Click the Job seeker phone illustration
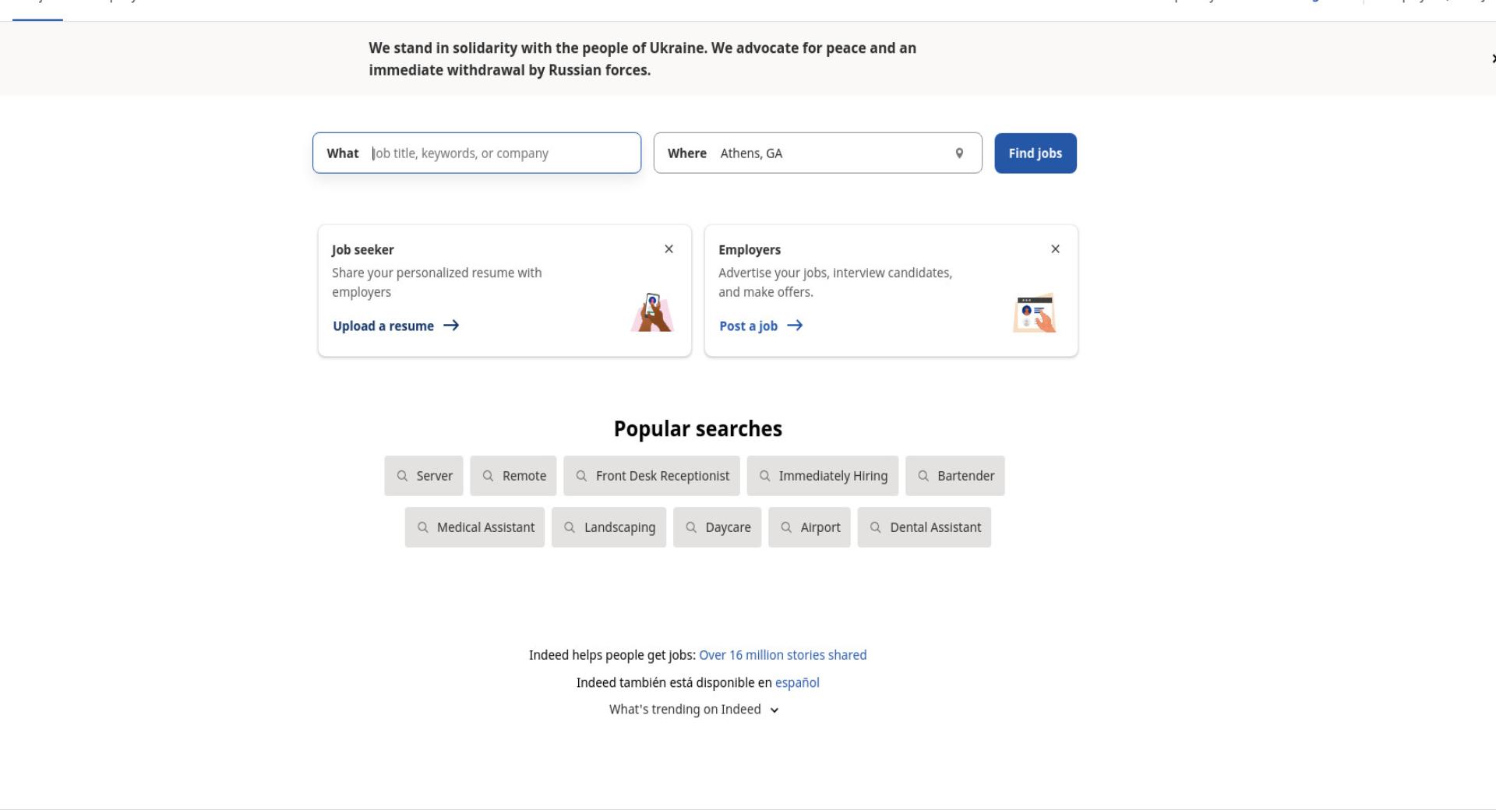Image resolution: width=1496 pixels, height=810 pixels. pyautogui.click(x=652, y=312)
